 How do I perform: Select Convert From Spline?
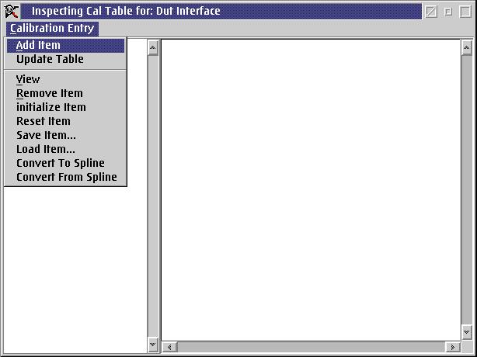pos(65,177)
